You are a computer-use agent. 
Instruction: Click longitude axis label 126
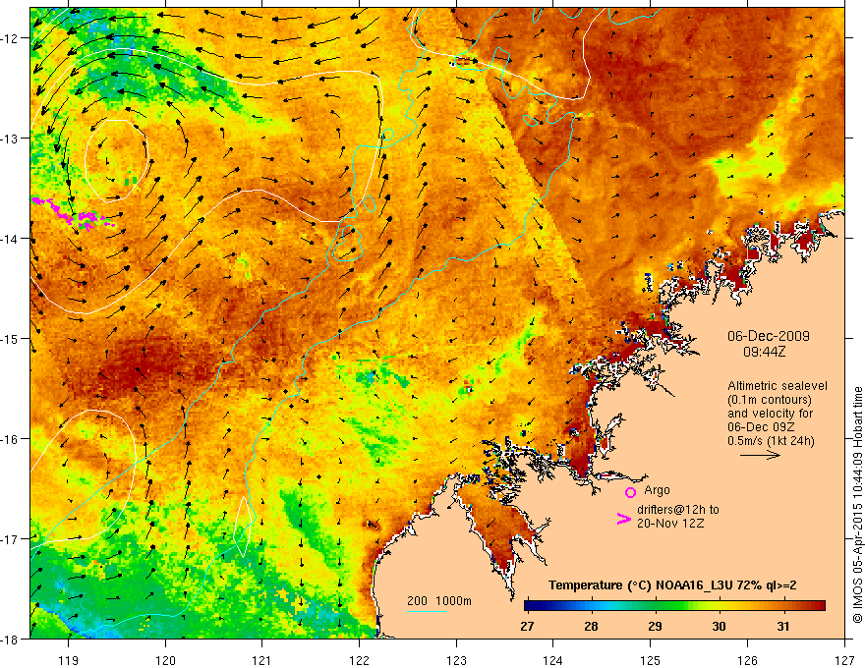[747, 660]
